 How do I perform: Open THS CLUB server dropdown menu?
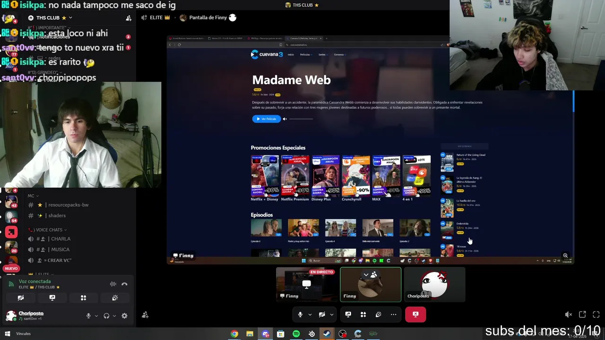(50, 18)
